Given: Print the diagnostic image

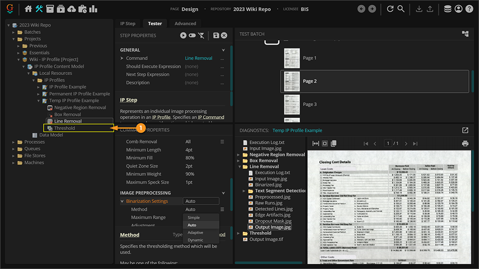Looking at the screenshot, I should click(x=465, y=143).
